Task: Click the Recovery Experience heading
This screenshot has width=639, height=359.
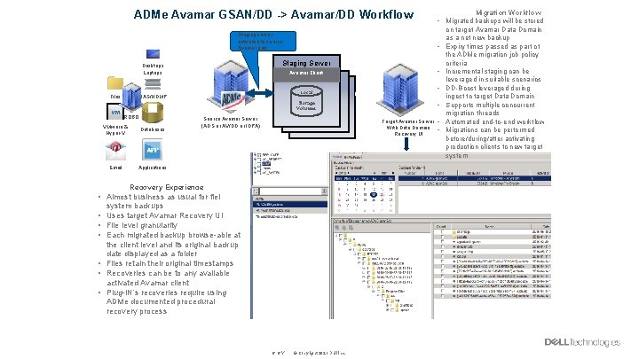Action: (x=166, y=187)
